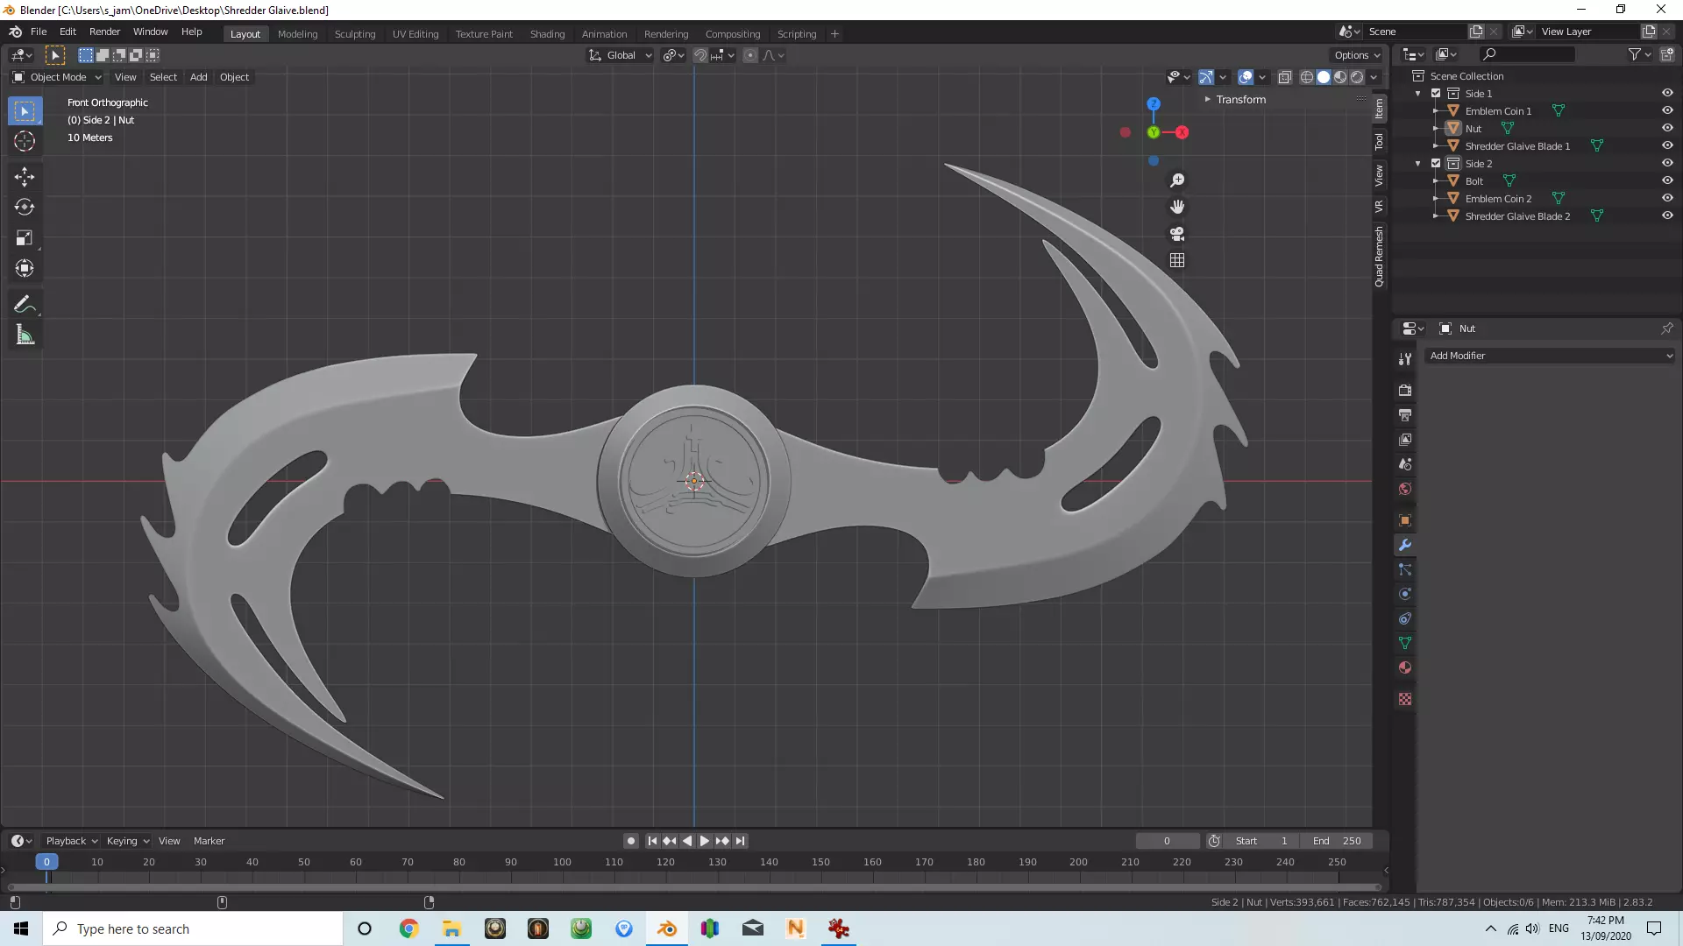Screen dimensions: 1683x946
Task: Select the Rotate tool in toolbar
Action: [x=25, y=208]
